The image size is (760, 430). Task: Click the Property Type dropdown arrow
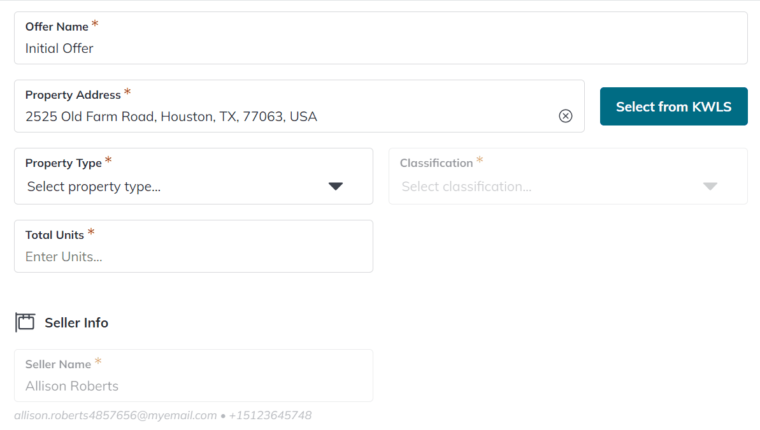336,186
